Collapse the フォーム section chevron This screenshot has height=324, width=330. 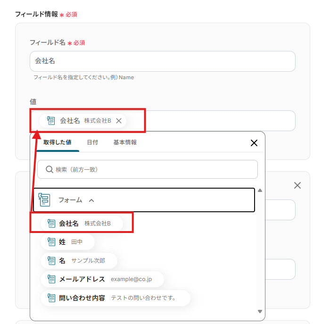point(91,200)
